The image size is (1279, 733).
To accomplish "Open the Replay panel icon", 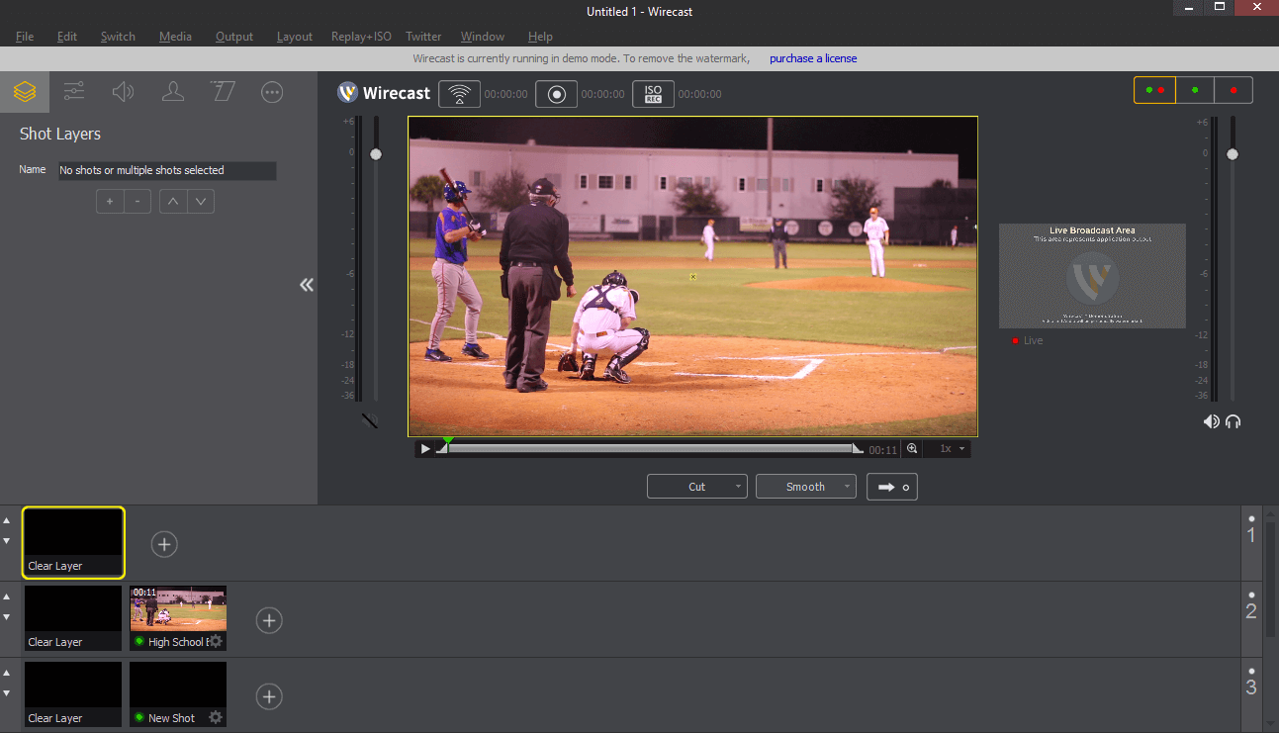I will pos(222,91).
